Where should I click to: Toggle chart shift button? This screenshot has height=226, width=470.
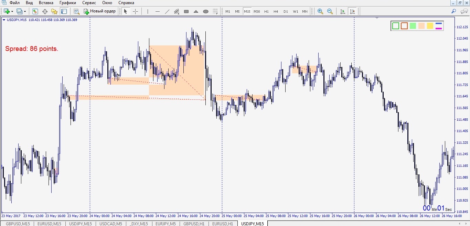(x=352, y=11)
